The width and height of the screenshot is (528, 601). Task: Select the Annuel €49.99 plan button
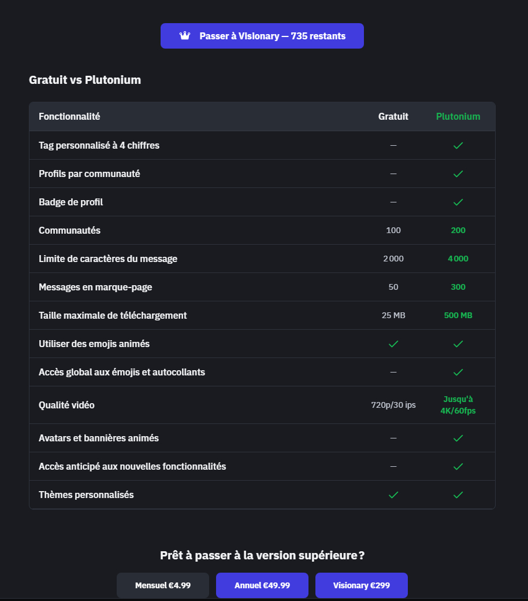point(262,585)
